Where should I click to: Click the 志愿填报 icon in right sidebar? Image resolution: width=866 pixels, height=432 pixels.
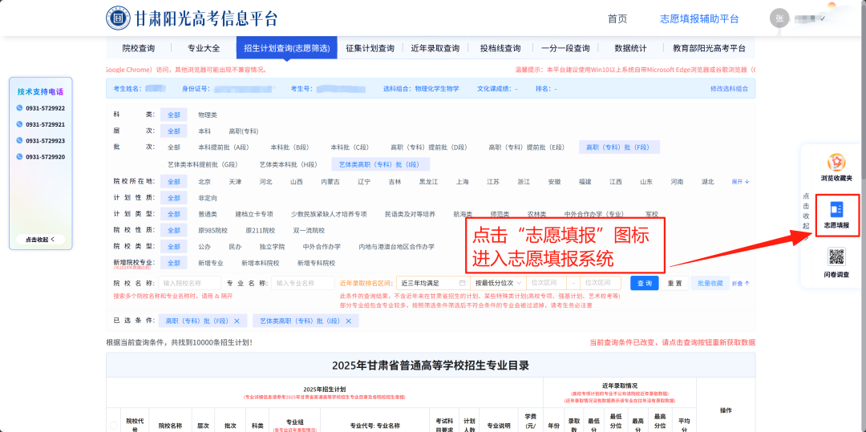[x=836, y=210]
